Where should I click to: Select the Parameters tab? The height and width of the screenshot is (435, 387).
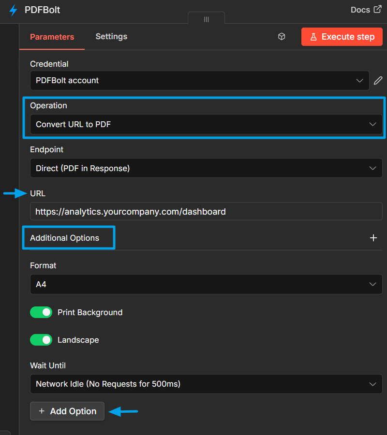[x=52, y=36]
